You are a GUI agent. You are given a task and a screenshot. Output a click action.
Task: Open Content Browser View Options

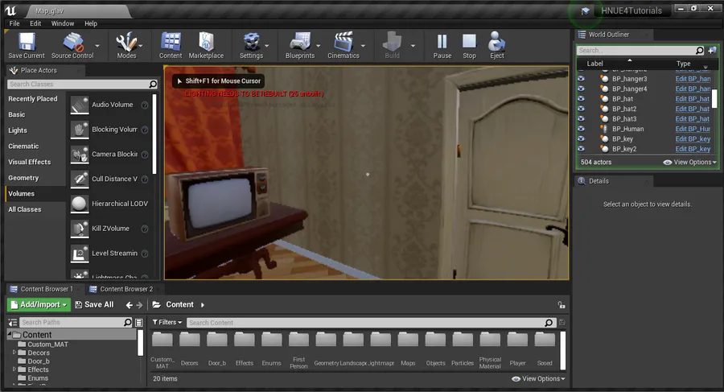coord(538,378)
